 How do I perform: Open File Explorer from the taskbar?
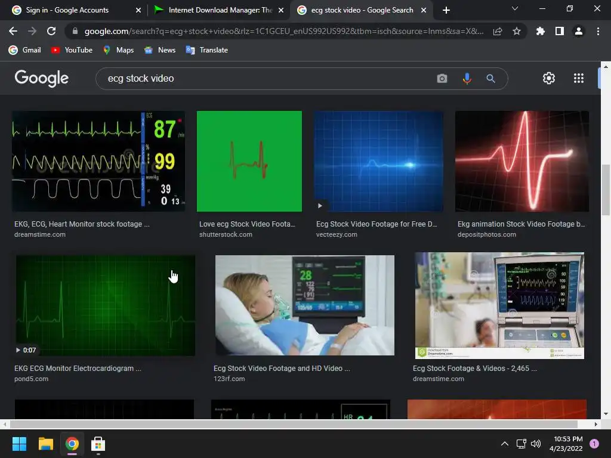point(45,444)
